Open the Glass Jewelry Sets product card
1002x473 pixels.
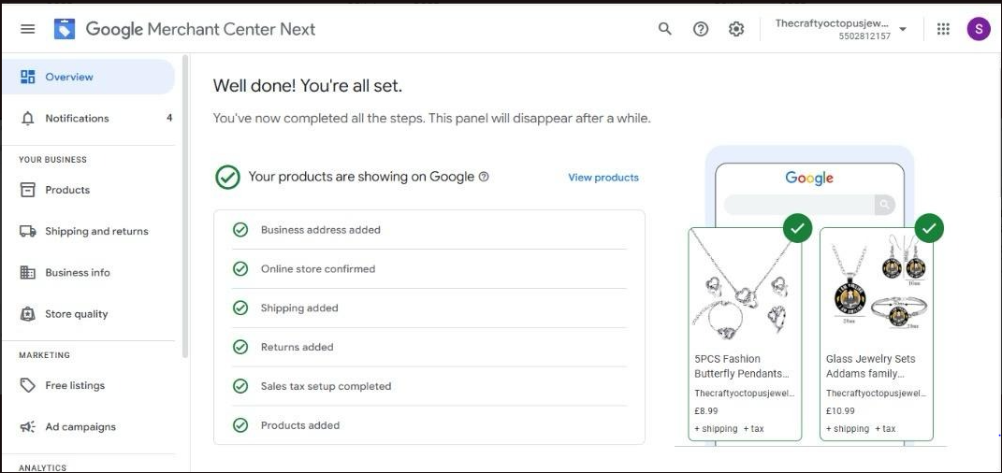coord(876,334)
